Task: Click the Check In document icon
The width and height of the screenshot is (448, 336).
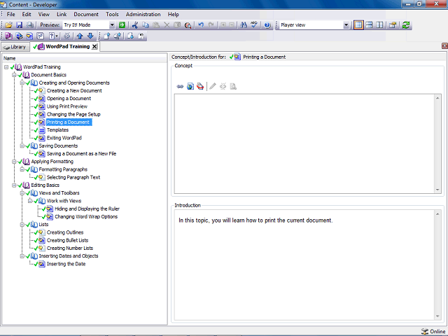Action: point(107,36)
